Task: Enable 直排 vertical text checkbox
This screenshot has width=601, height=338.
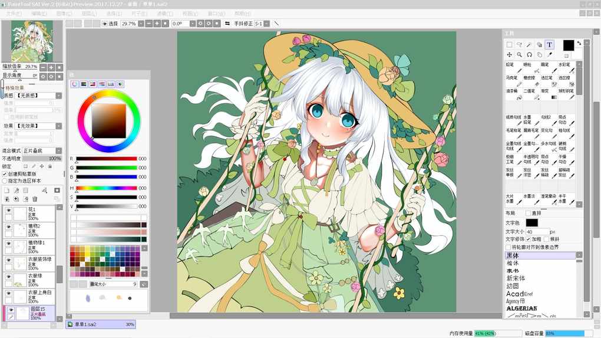Action: [528, 213]
